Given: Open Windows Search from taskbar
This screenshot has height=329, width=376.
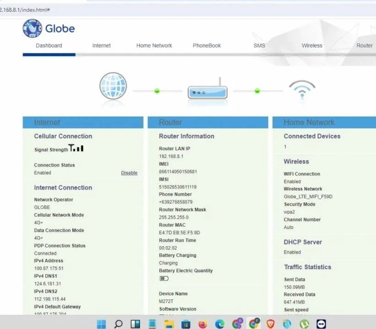Looking at the screenshot, I should coord(118,324).
